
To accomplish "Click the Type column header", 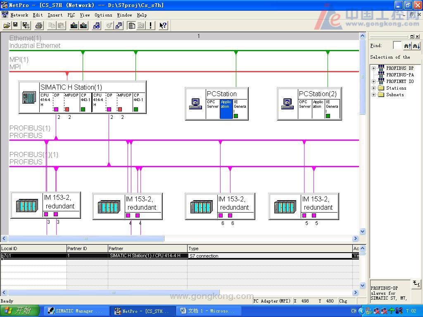I will click(270, 248).
